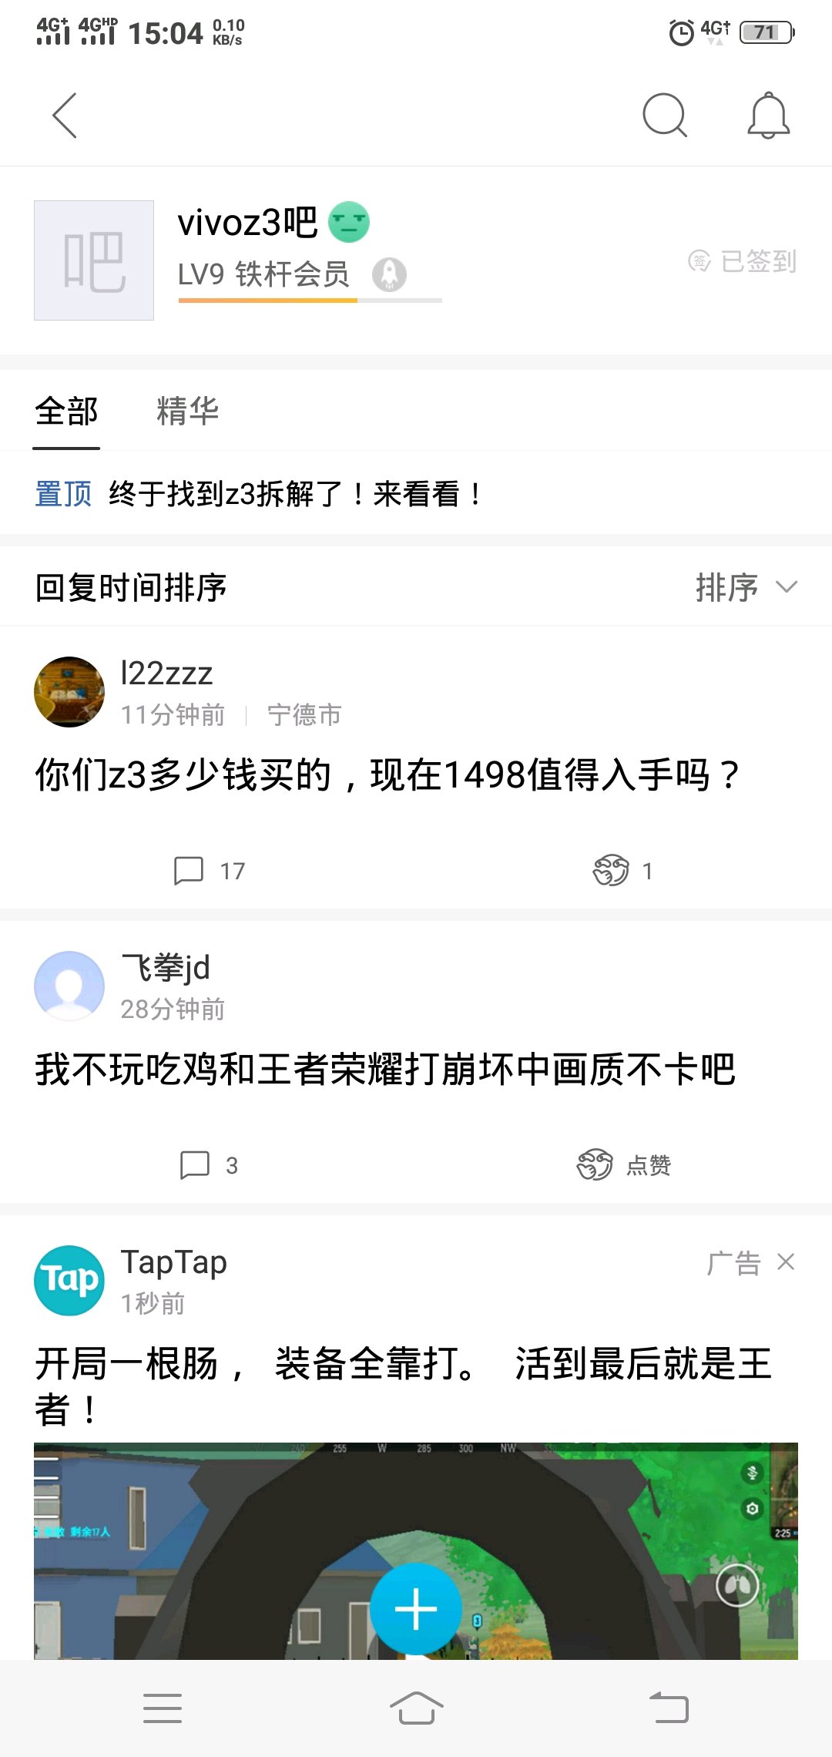Tap the LV9 level progress bar
Screen dimensions: 832x1757
(310, 300)
